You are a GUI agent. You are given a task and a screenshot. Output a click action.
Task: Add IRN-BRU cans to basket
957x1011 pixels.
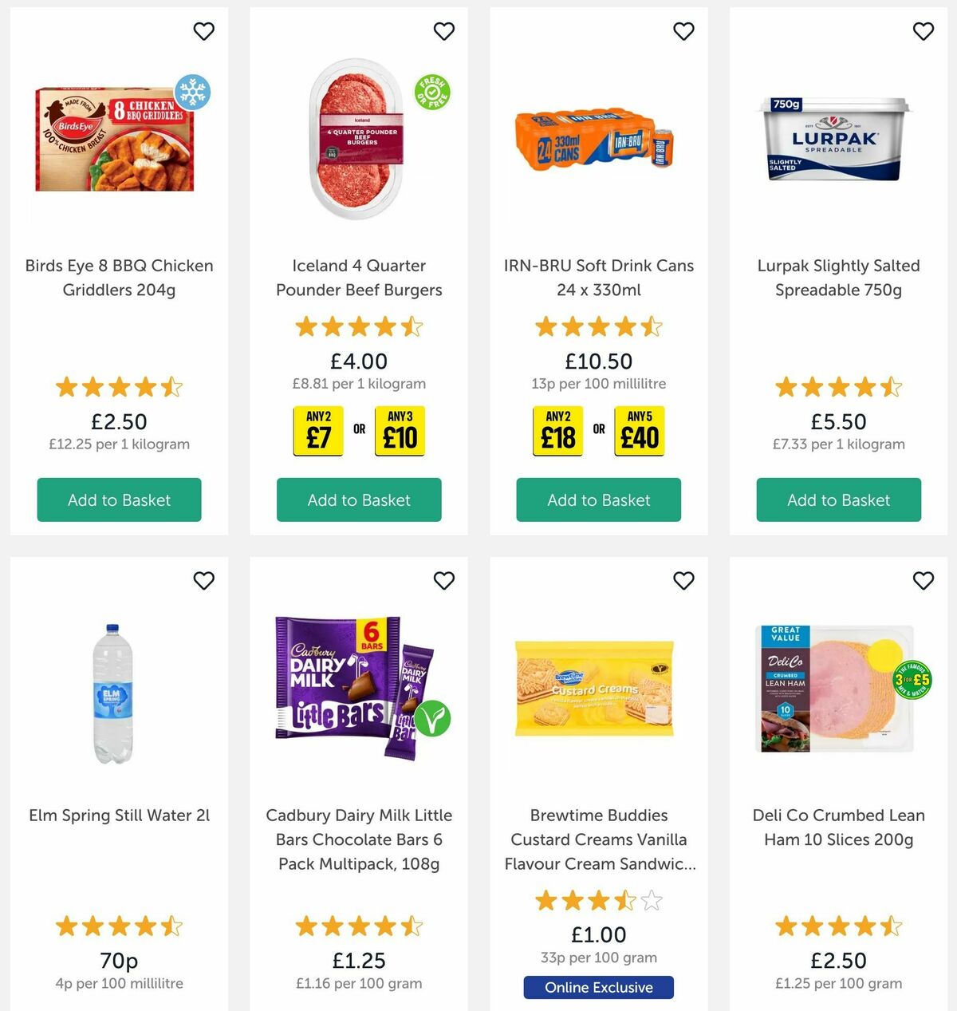[598, 500]
